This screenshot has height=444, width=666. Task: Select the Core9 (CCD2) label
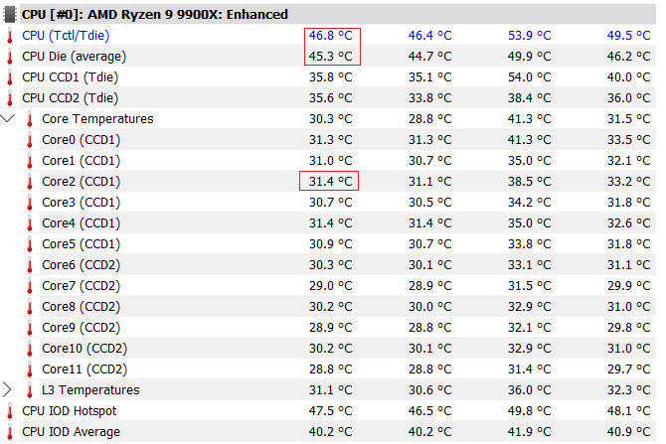click(82, 327)
